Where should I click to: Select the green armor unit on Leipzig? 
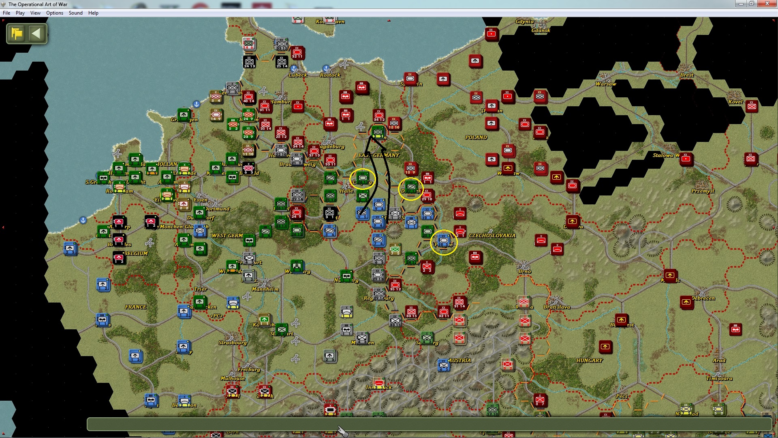(362, 178)
